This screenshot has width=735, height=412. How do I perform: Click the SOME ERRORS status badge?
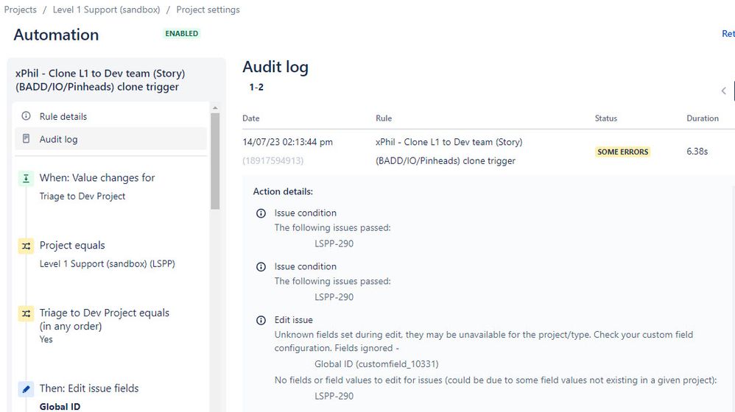click(622, 152)
